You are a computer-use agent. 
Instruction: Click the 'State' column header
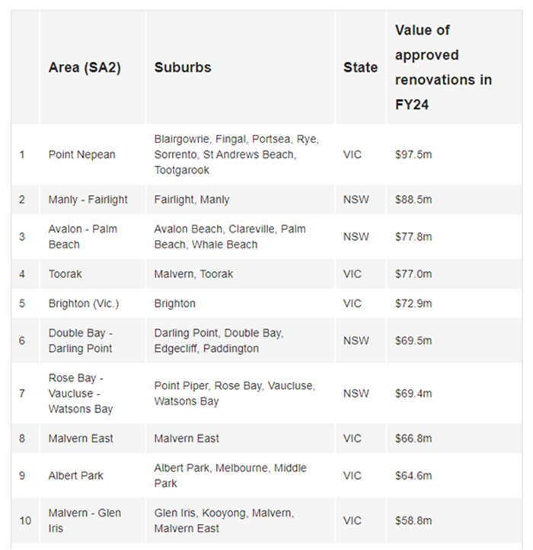pyautogui.click(x=360, y=67)
